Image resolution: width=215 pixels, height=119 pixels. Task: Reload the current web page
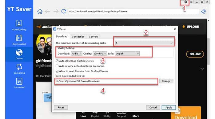[64, 11]
